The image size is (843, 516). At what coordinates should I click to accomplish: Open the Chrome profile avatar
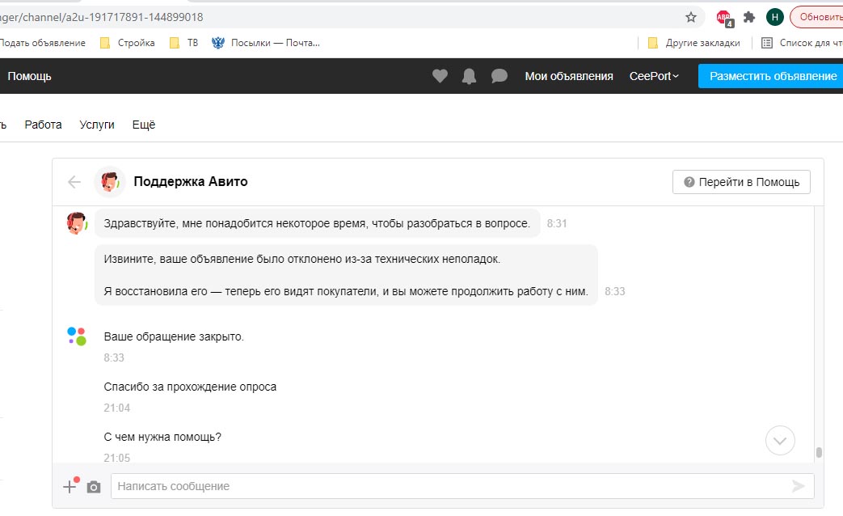(774, 17)
